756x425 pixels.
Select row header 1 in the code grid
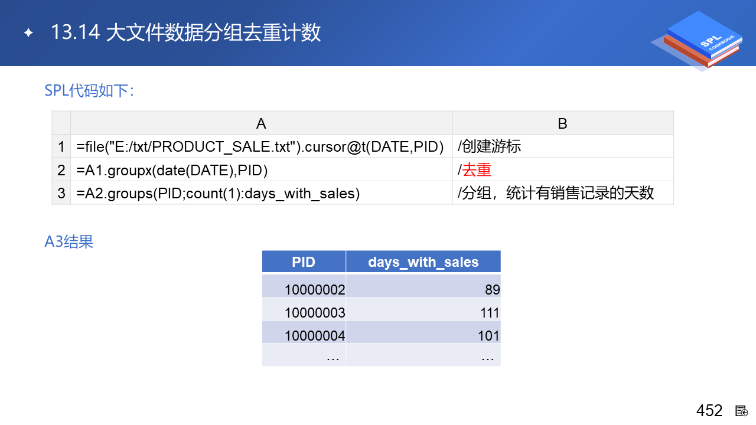coord(61,146)
